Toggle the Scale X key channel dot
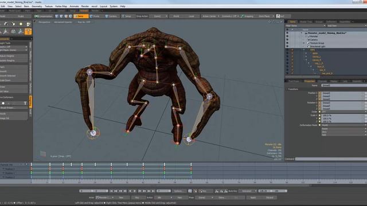The width and height of the screenshot is (367, 206). coord(320,116)
